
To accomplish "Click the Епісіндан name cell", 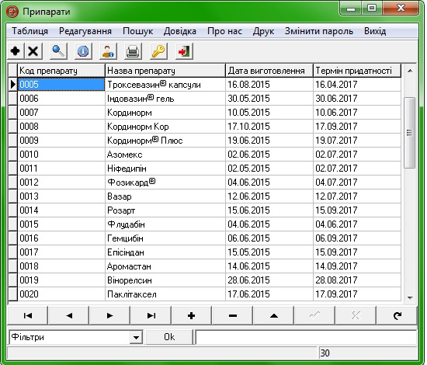I will (165, 252).
